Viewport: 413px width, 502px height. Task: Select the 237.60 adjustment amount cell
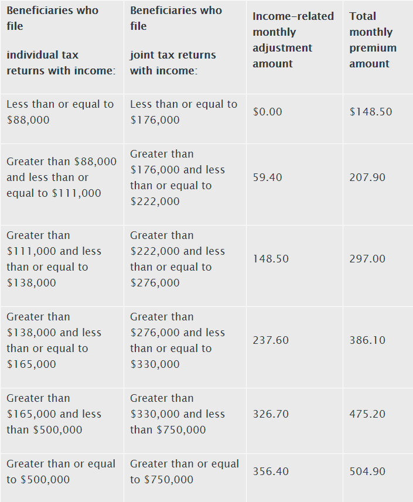[x=271, y=340]
